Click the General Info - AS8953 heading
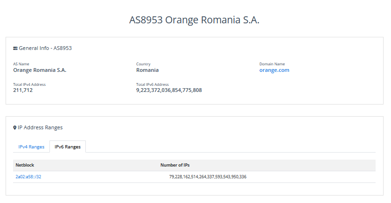391x203 pixels. tap(45, 48)
